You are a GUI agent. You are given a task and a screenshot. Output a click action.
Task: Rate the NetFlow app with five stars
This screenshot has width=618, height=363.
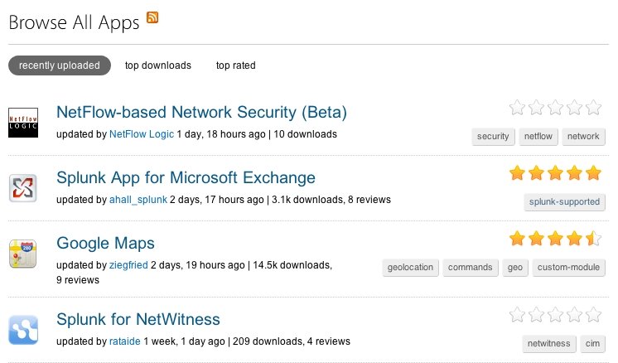click(593, 108)
